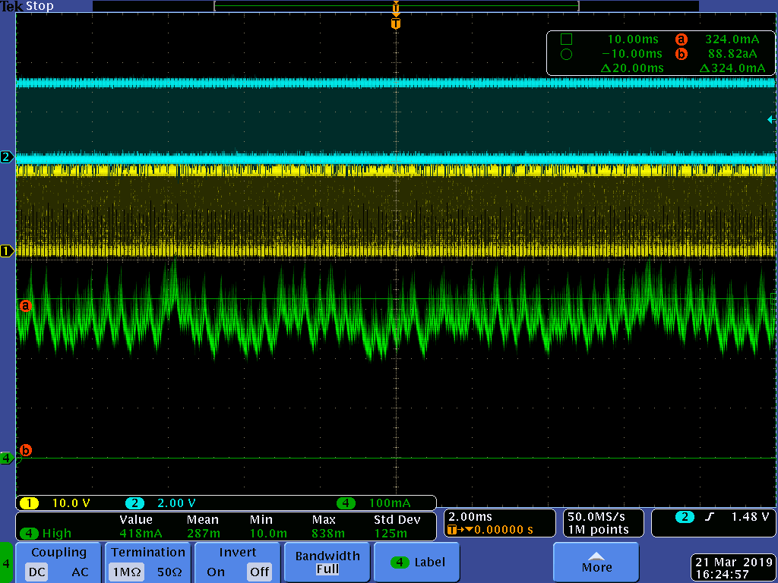Select cursor 'a' marker on the waveform

coord(25,305)
